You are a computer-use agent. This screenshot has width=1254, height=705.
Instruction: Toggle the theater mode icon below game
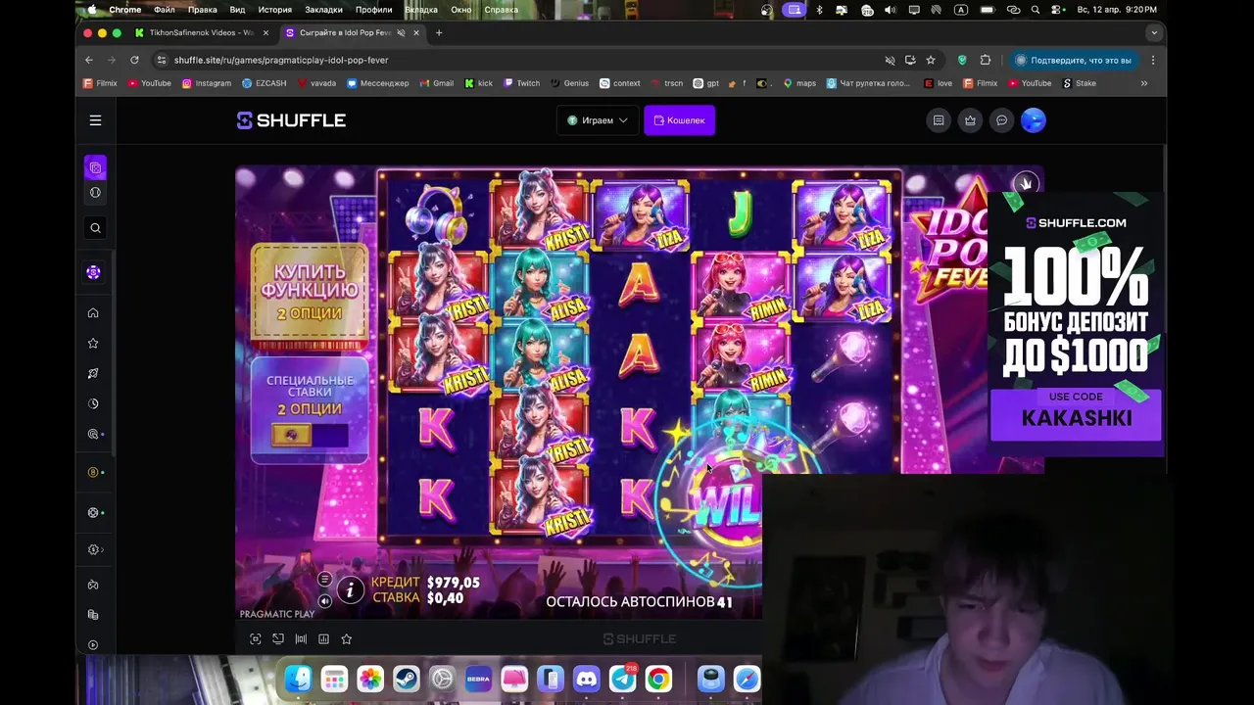pos(278,638)
